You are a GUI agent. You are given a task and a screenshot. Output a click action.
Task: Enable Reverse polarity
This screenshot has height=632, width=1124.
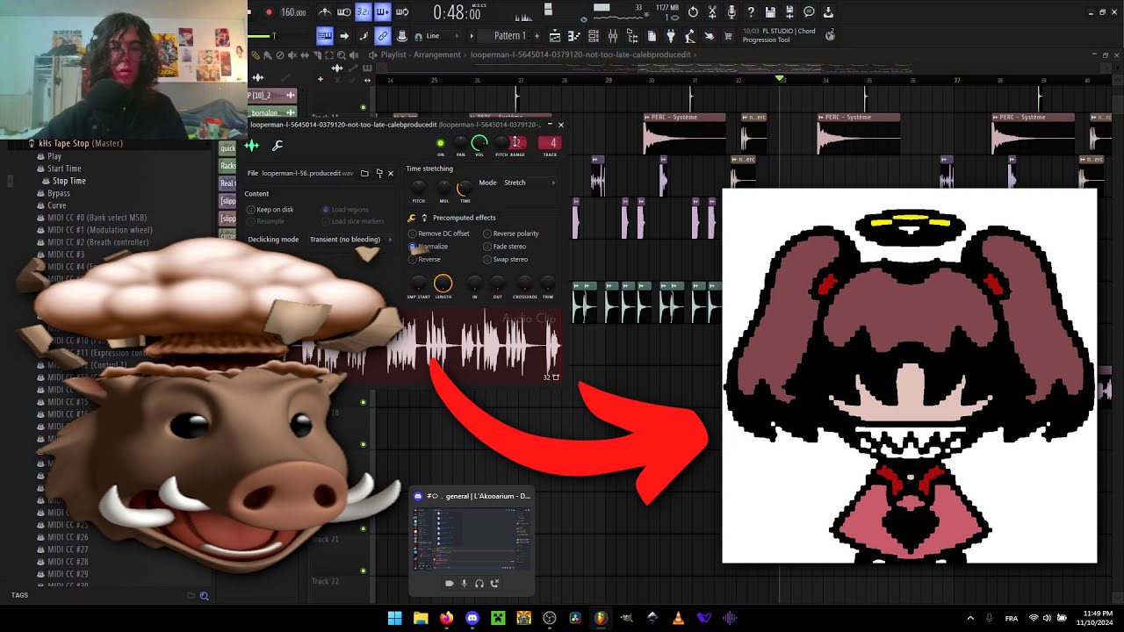[x=511, y=233]
